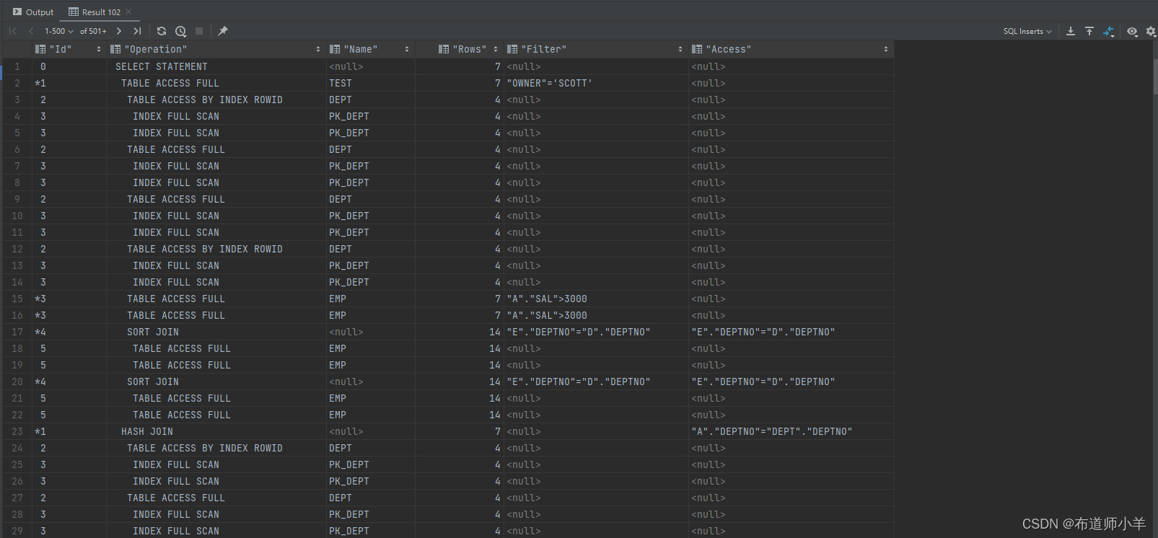The width and height of the screenshot is (1158, 538).
Task: Click the *4 id cell in row 17
Action: point(70,332)
